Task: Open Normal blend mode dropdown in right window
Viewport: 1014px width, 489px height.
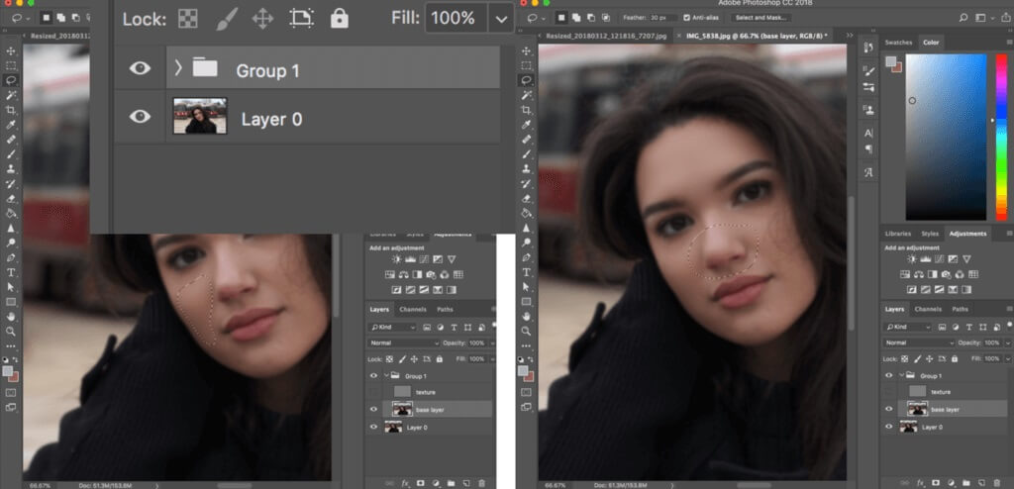Action: coord(918,342)
